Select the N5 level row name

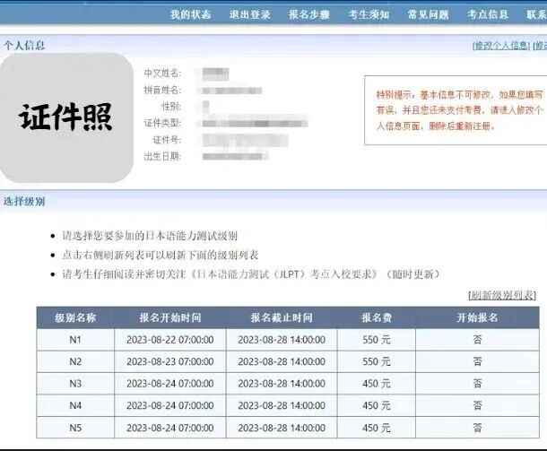75,428
